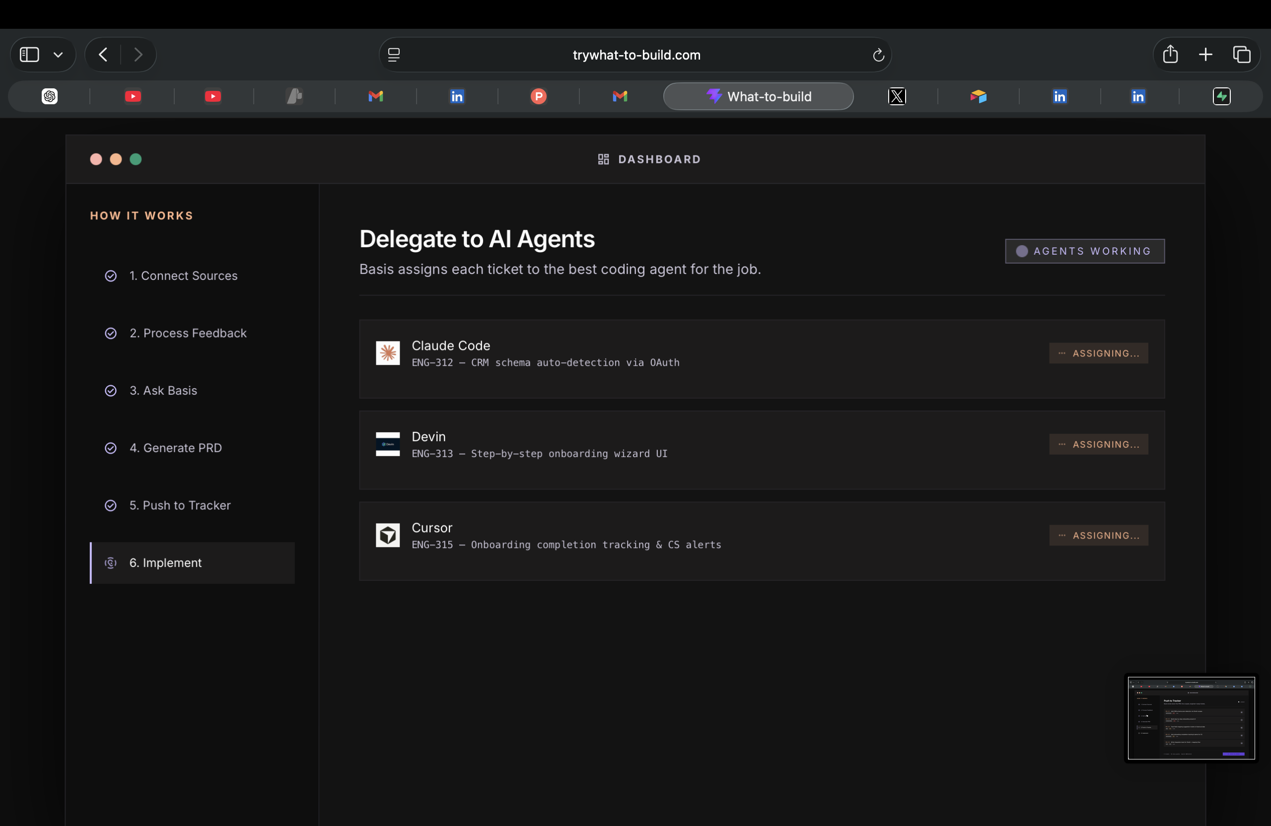1271x826 pixels.
Task: Click the Dashboard grid icon
Action: tap(603, 159)
